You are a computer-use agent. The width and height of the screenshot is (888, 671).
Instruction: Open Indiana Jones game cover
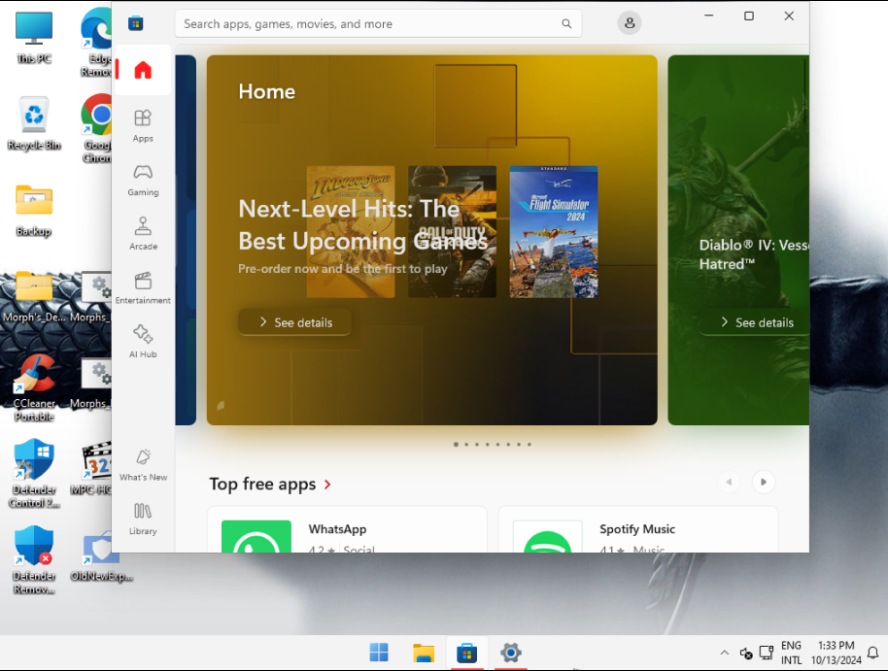pos(351,231)
